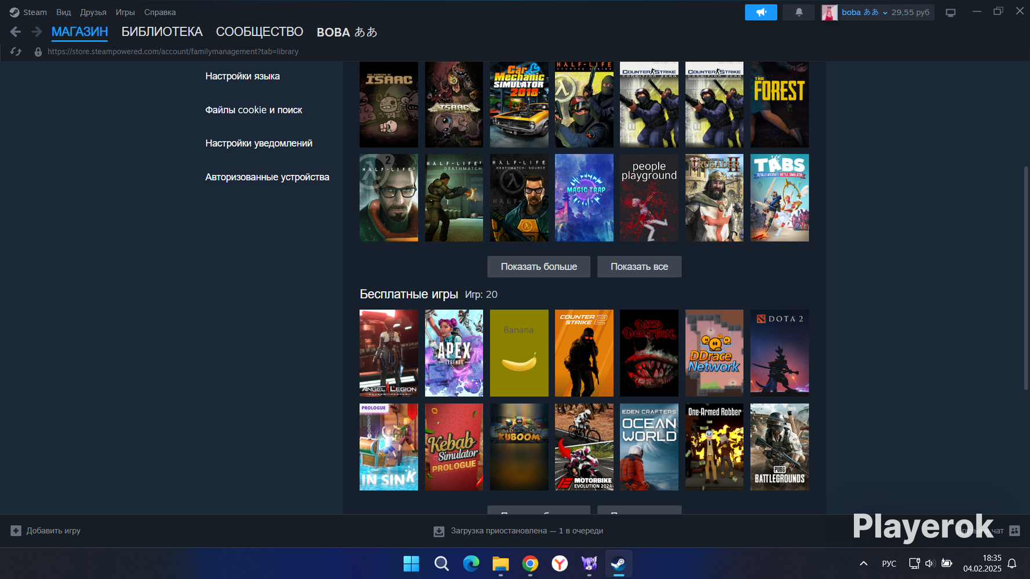Open the Вид menu

click(x=64, y=12)
